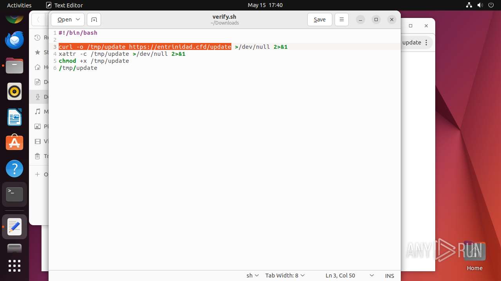
Task: Click the #!/bin/bash shebang line
Action: 78,33
